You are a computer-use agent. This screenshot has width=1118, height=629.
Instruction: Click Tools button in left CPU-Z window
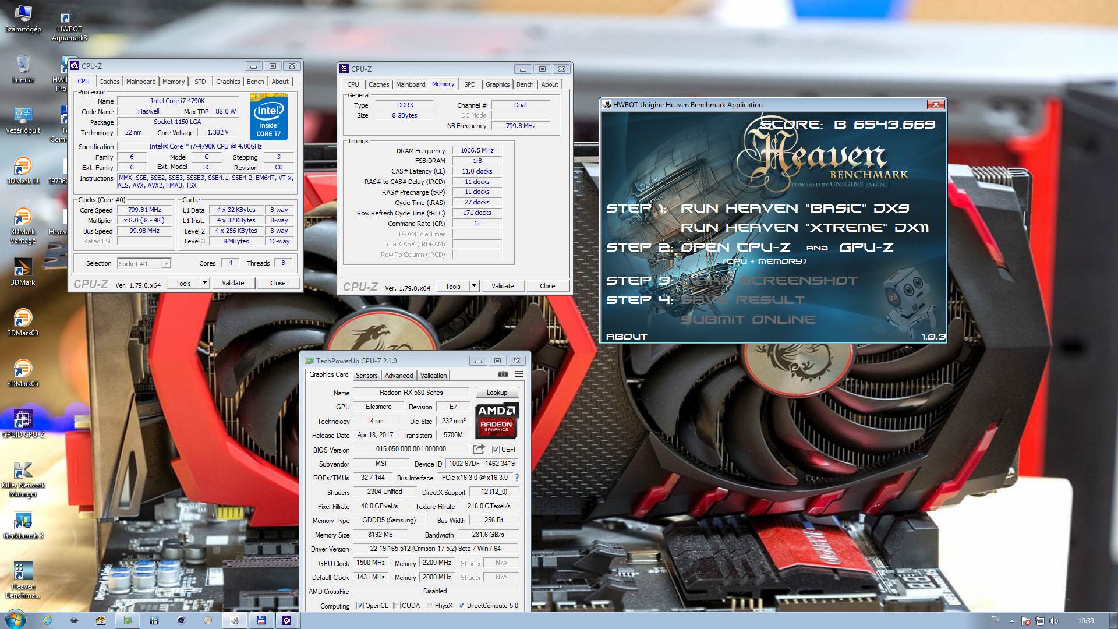pos(183,283)
